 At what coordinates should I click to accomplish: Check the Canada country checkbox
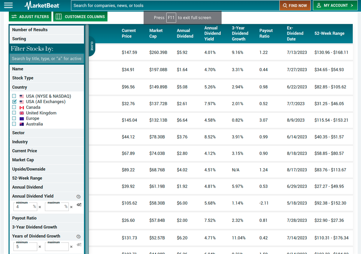(14, 107)
